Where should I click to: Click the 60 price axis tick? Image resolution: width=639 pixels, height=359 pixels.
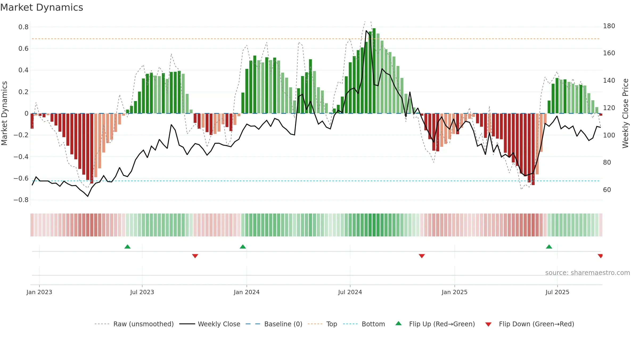tap(607, 190)
